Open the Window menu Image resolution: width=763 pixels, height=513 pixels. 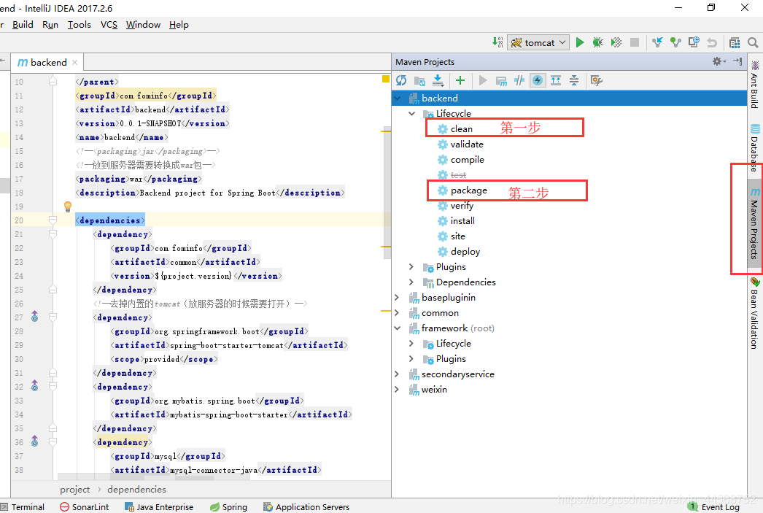(143, 24)
